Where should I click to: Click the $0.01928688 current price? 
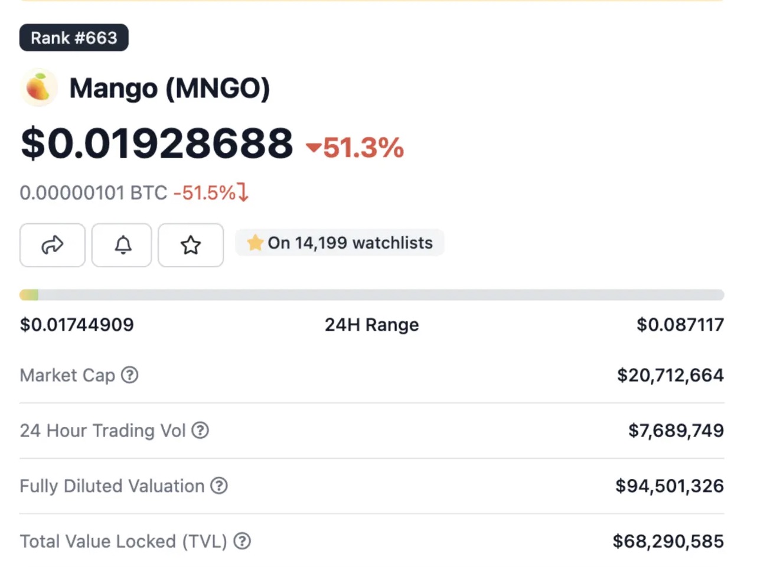click(157, 144)
